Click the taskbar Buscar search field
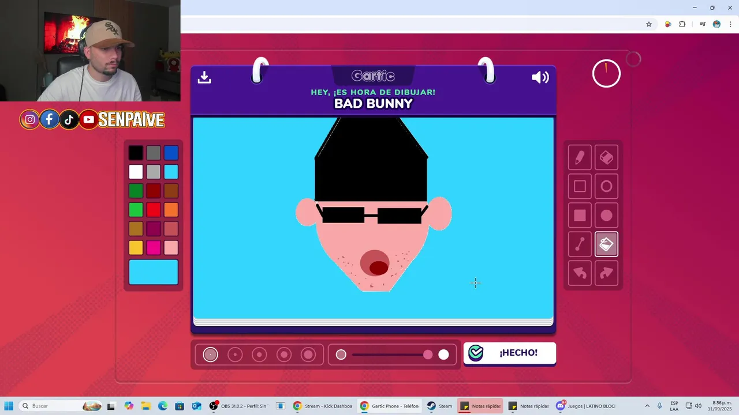The image size is (739, 415). [61, 406]
